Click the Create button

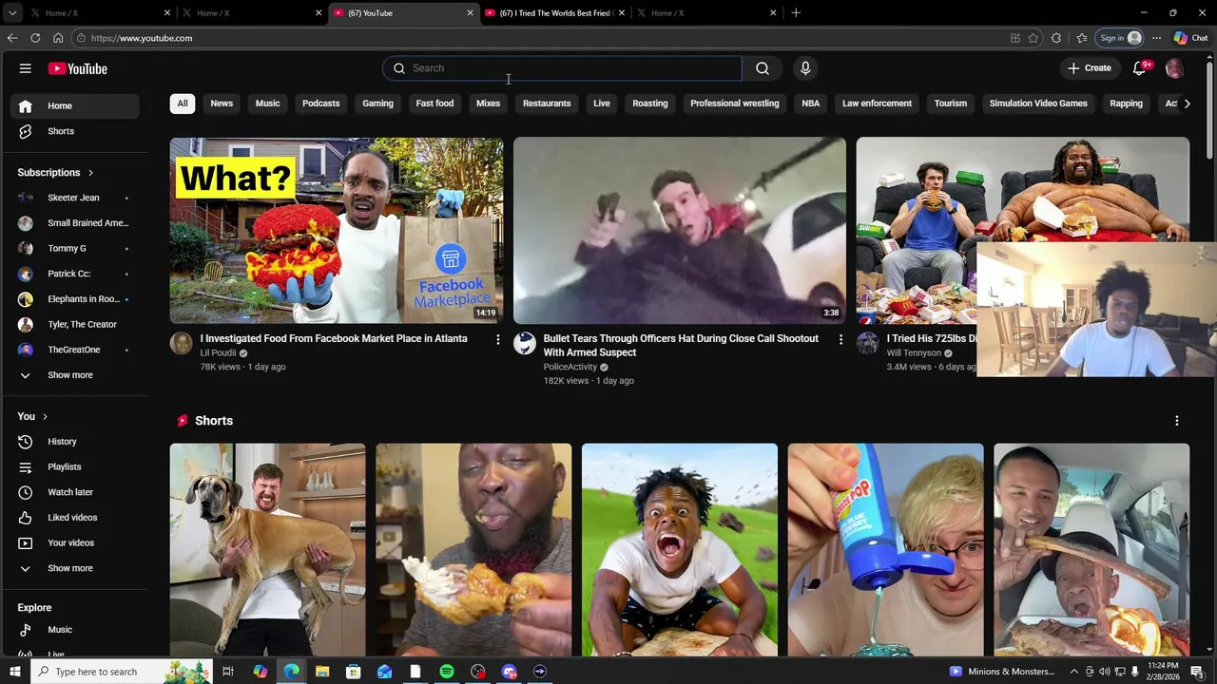tap(1089, 68)
